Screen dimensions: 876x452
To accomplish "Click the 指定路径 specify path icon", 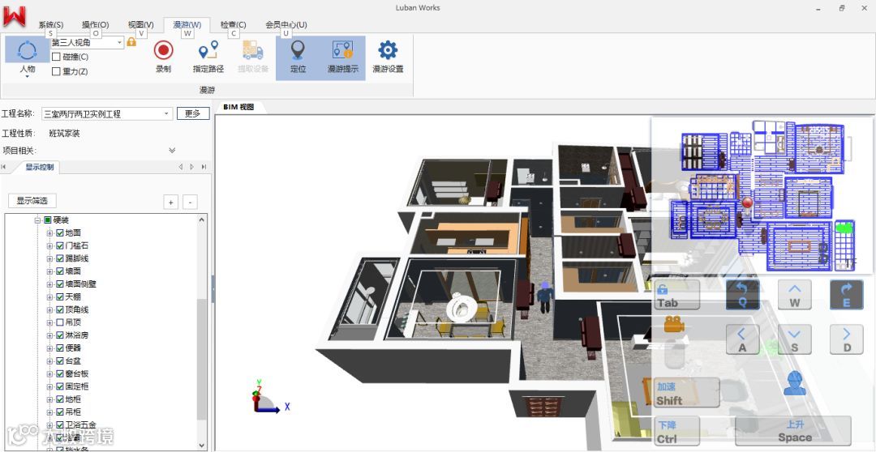I will (208, 50).
